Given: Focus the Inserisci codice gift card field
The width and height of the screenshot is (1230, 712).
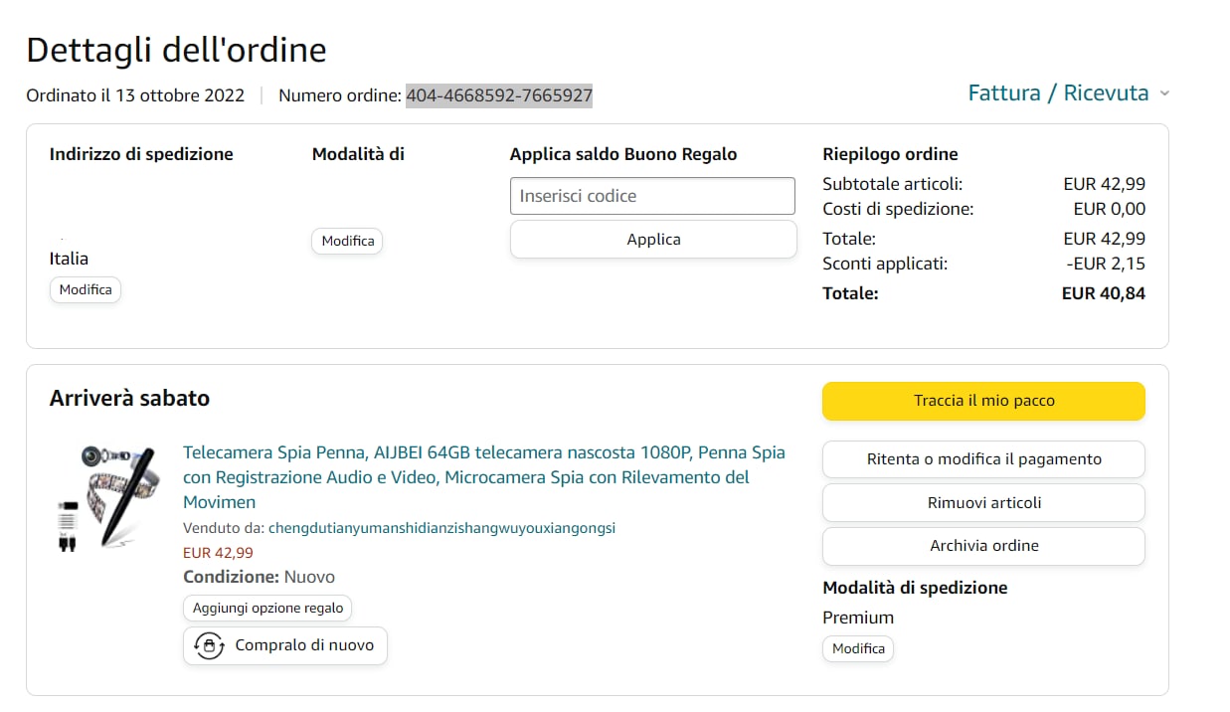Looking at the screenshot, I should (x=652, y=196).
